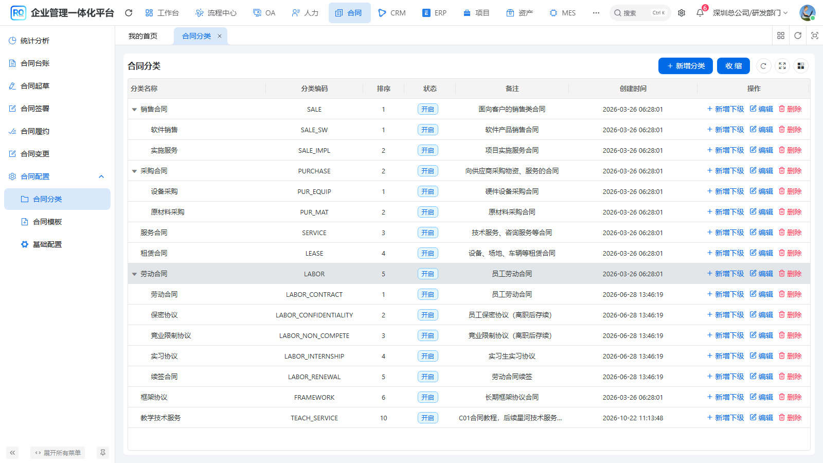Open the MES module menu
The height and width of the screenshot is (463, 823).
tap(563, 13)
